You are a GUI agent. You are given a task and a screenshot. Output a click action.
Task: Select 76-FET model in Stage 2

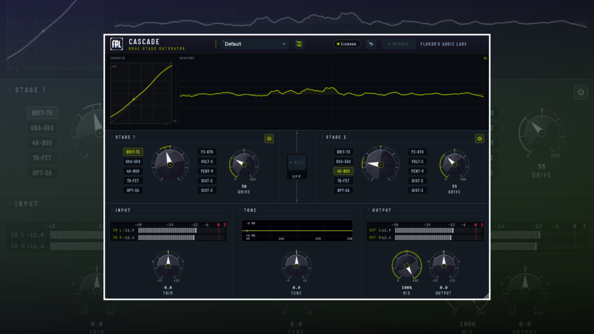pyautogui.click(x=343, y=181)
